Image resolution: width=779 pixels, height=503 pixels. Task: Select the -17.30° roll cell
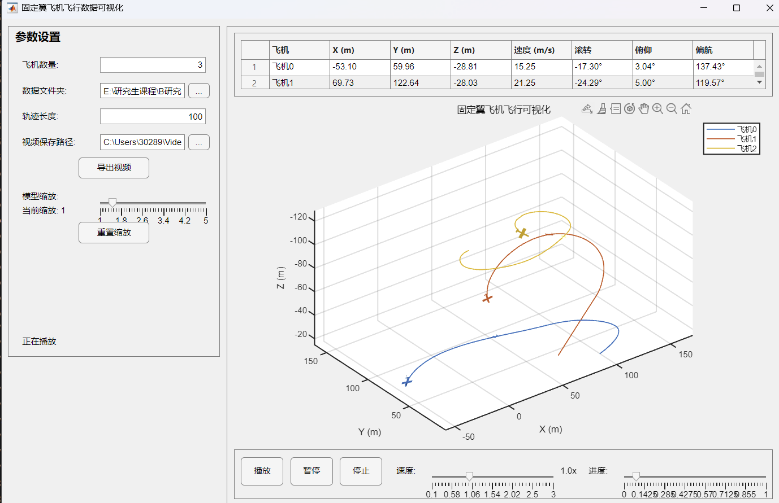click(x=602, y=67)
